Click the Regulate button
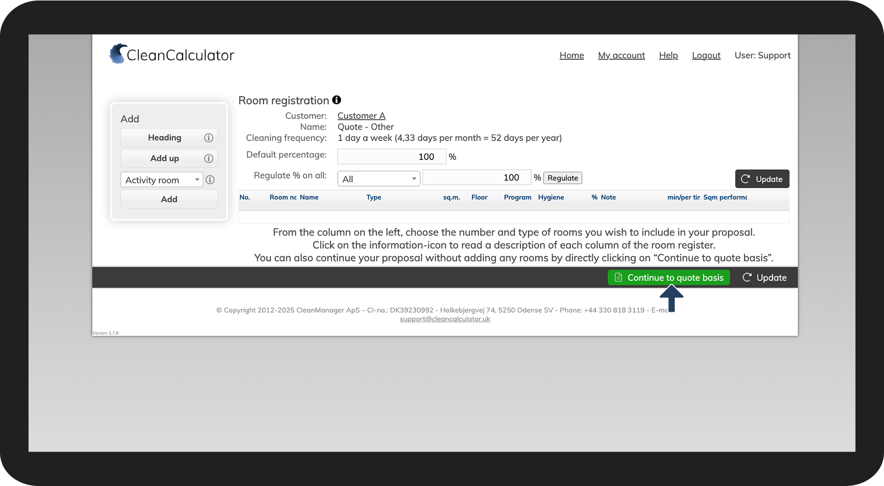884x486 pixels. [x=563, y=178]
